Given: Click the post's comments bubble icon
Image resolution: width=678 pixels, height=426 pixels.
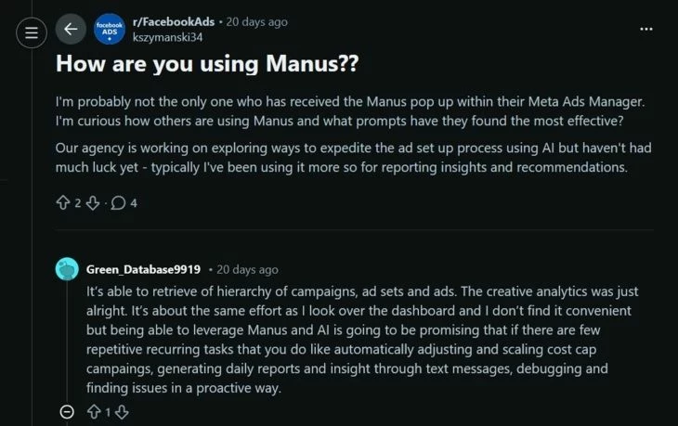Looking at the screenshot, I should [118, 202].
